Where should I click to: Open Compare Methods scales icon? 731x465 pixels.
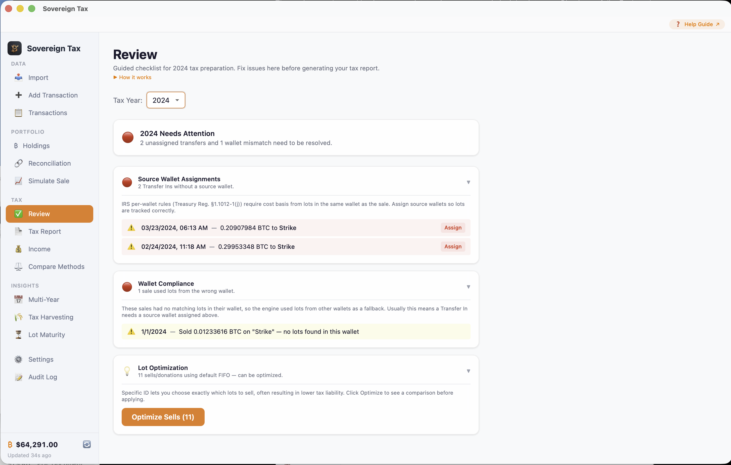click(x=18, y=267)
